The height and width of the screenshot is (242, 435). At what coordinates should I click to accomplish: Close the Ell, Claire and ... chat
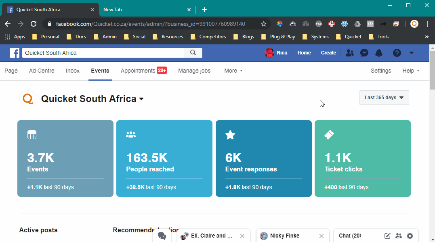click(242, 236)
